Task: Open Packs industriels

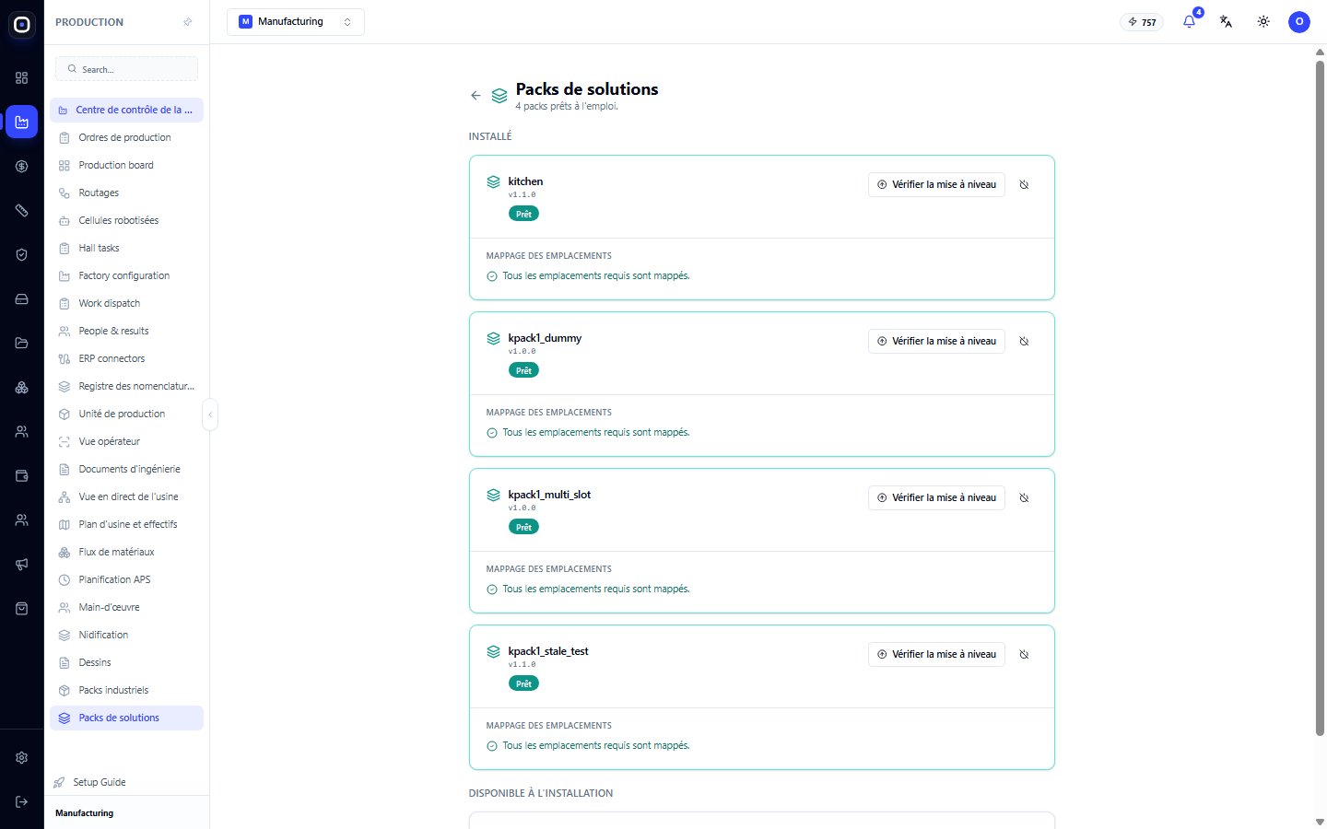Action: point(126,690)
